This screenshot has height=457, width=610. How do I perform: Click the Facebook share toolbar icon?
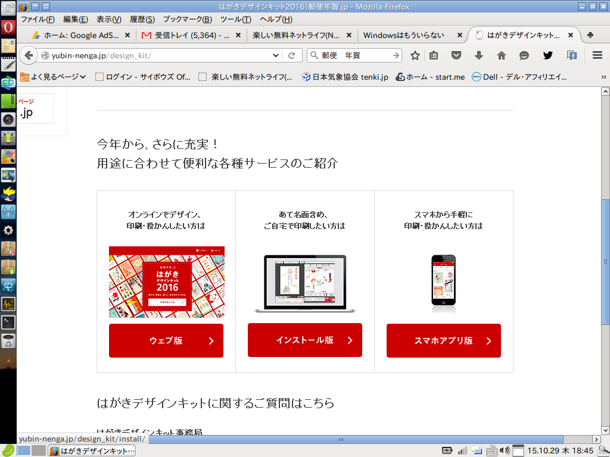[x=571, y=55]
